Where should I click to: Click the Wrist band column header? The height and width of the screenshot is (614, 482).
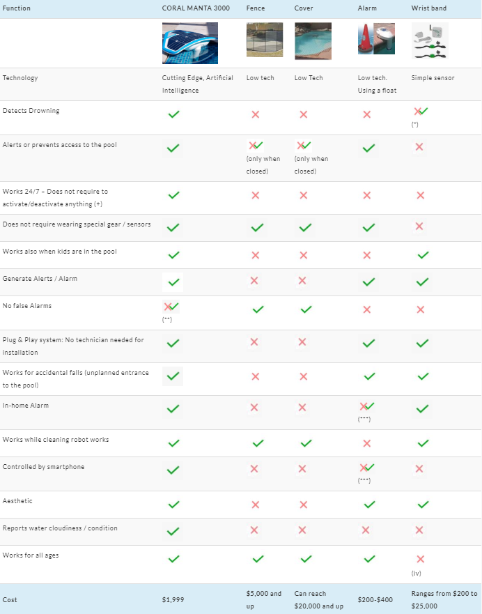(429, 8)
